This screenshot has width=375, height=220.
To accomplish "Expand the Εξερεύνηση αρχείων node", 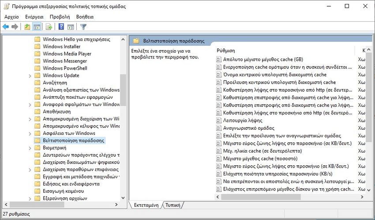I will click(x=30, y=198).
